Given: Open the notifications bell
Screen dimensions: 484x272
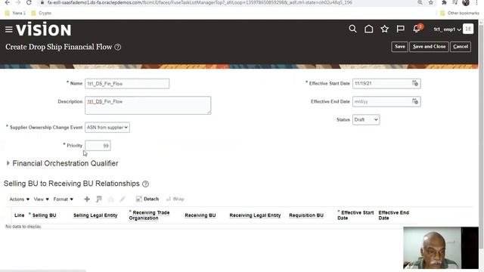Looking at the screenshot, I should (416, 29).
